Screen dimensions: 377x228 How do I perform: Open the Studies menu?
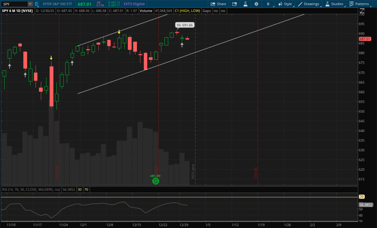[x=334, y=4]
